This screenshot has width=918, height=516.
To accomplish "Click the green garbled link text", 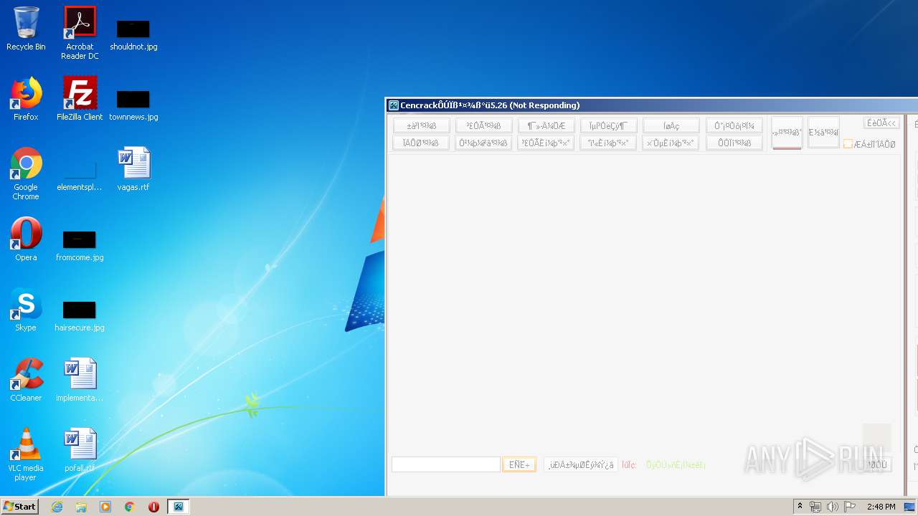I will point(676,465).
